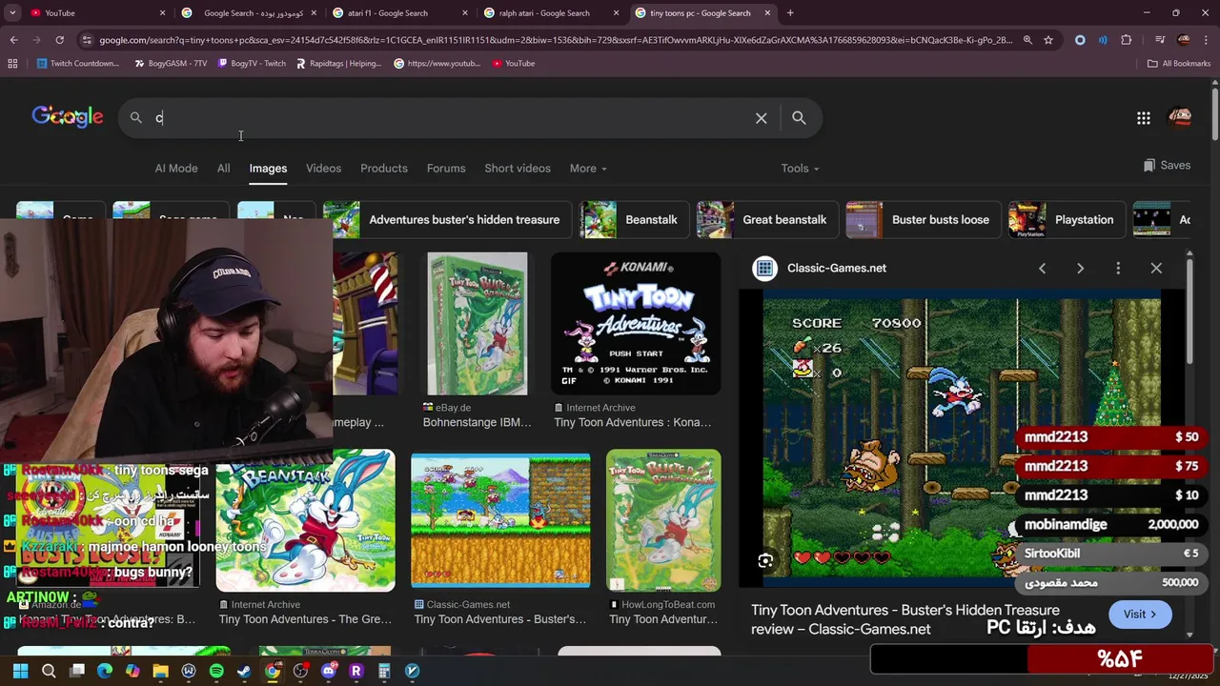Select the Products search tab
This screenshot has height=686, width=1220.
click(x=384, y=169)
